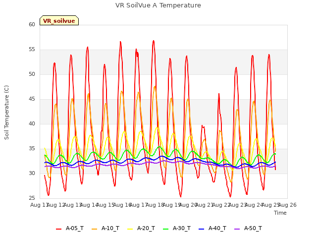Select the A-05_T legend label
Screen dimensions: 317x238
75,228
